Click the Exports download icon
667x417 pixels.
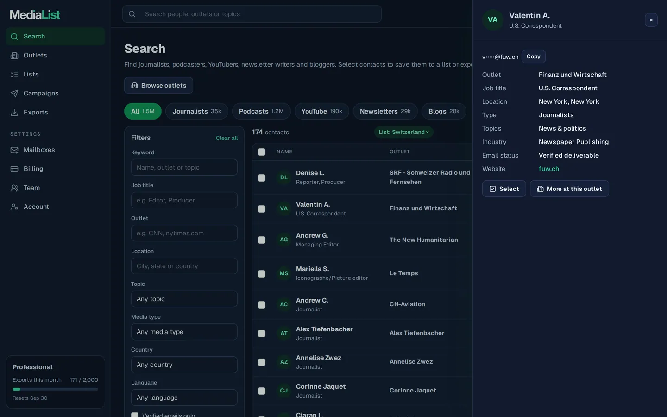[14, 112]
